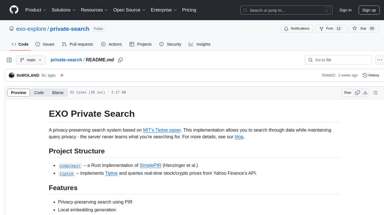
Task: Switch to Code view
Action: (39, 93)
